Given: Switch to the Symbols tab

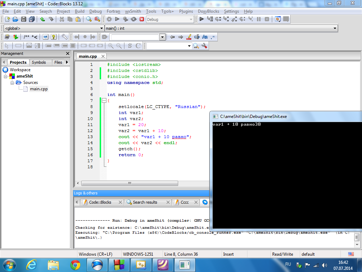Looking at the screenshot, I should (39, 62).
